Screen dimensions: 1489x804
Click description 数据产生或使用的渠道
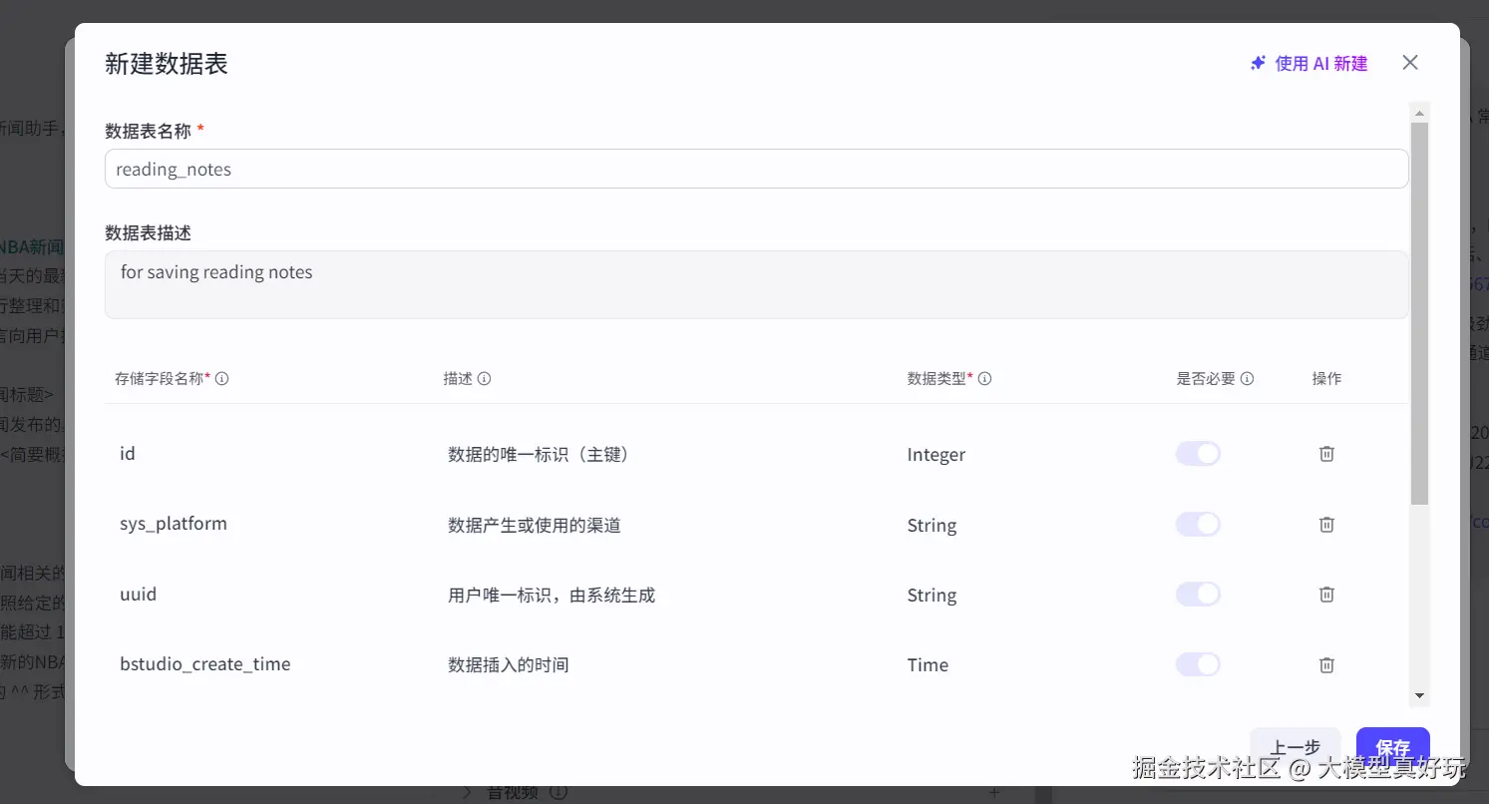pos(535,525)
